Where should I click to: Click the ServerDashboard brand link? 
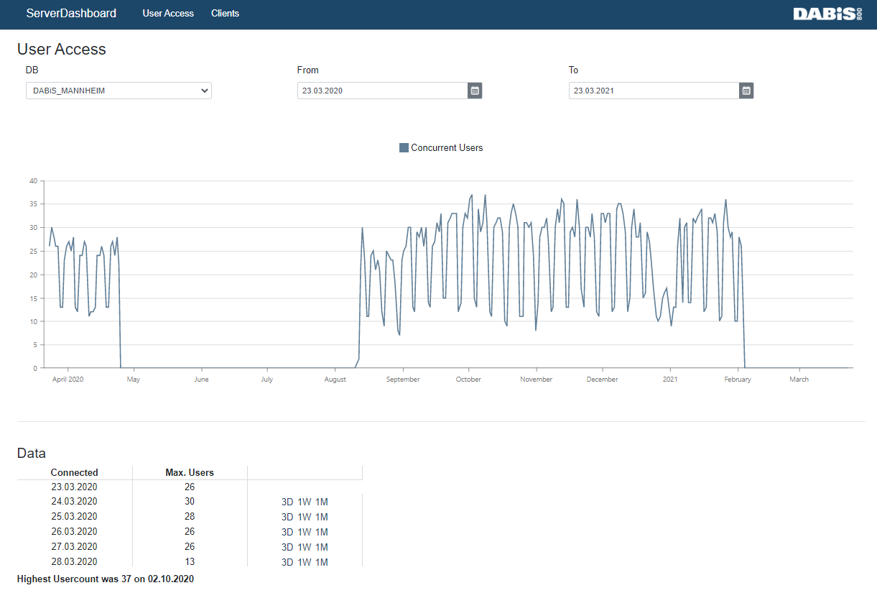[71, 14]
